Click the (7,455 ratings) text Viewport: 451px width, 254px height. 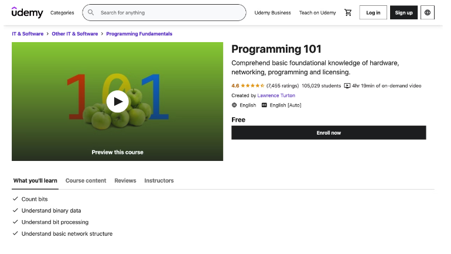coord(282,85)
